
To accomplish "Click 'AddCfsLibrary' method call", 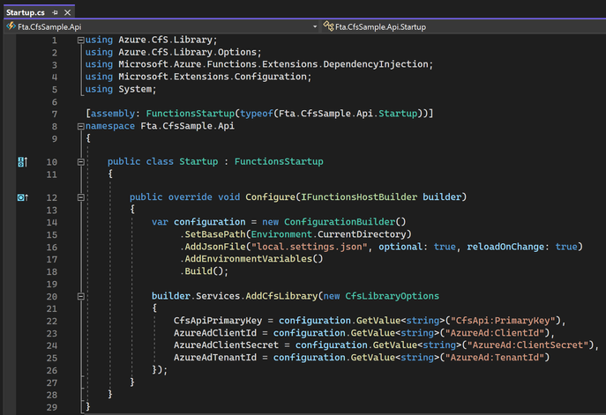I will (281, 296).
